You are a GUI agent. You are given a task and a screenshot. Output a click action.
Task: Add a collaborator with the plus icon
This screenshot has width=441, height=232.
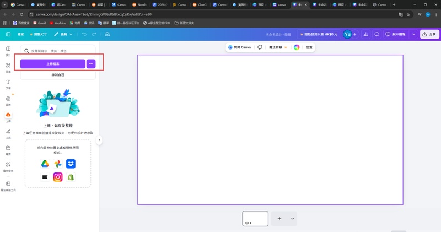coord(355,34)
